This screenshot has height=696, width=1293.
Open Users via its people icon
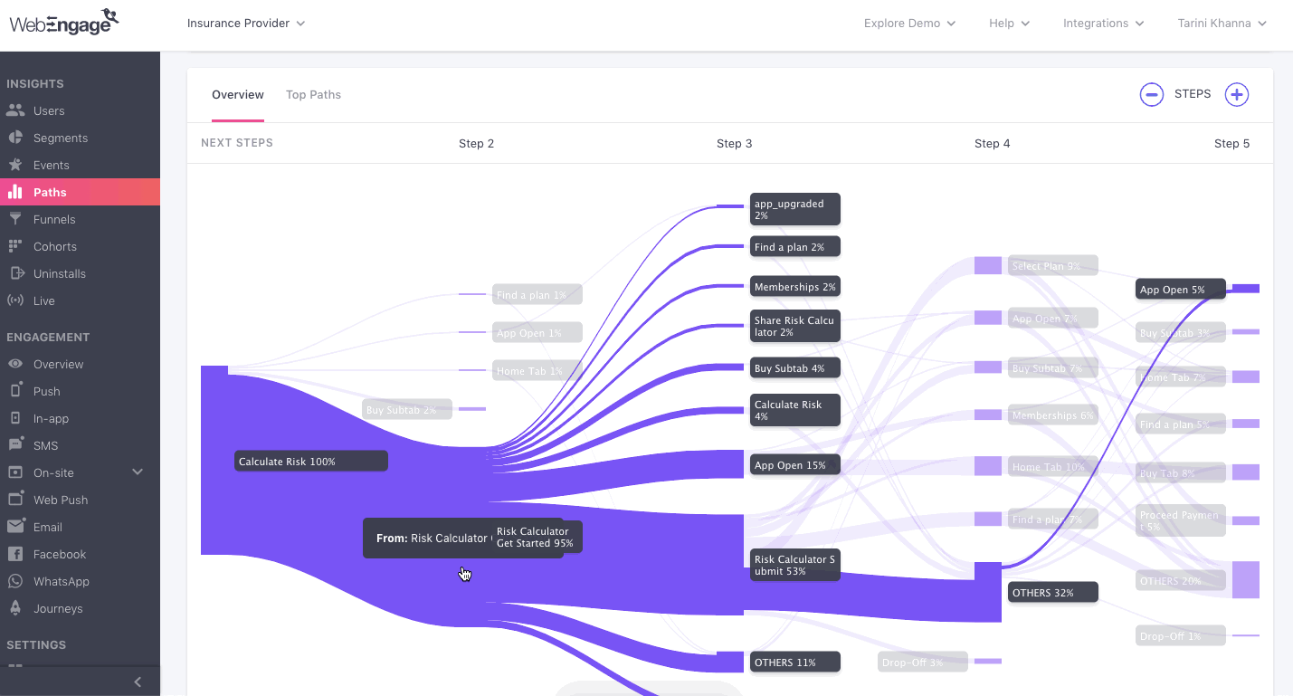[x=14, y=110]
